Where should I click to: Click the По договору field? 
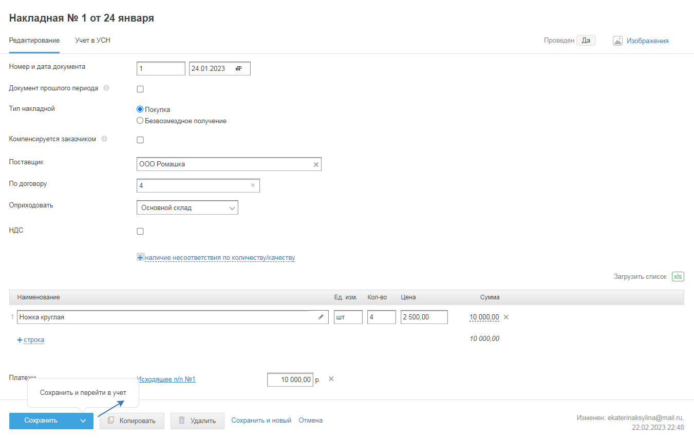pos(198,185)
